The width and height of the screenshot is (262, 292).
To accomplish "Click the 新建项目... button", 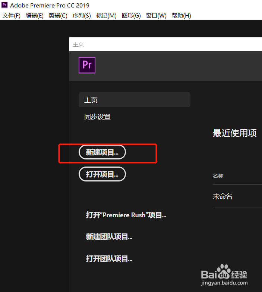I will click(102, 152).
